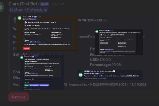The width and height of the screenshot is (159, 106).
Task: Click the green Repost button
Action: pyautogui.click(x=26, y=85)
